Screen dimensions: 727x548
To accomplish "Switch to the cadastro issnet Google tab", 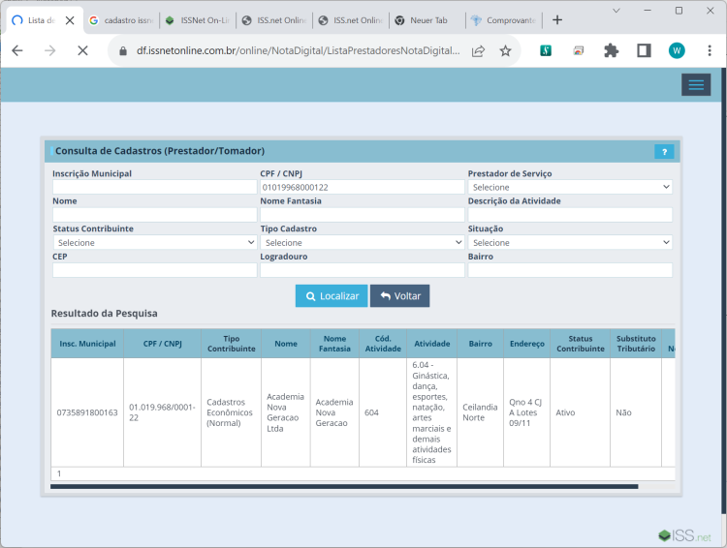I will pyautogui.click(x=121, y=20).
